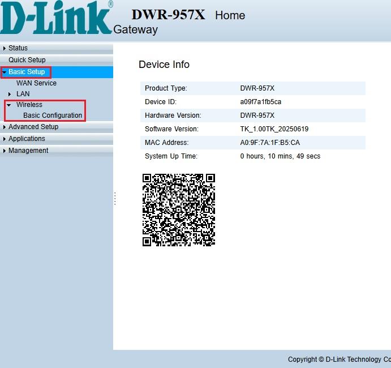Click the Device Info heading

(164, 65)
